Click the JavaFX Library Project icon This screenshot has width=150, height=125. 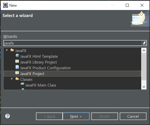[x=17, y=61]
